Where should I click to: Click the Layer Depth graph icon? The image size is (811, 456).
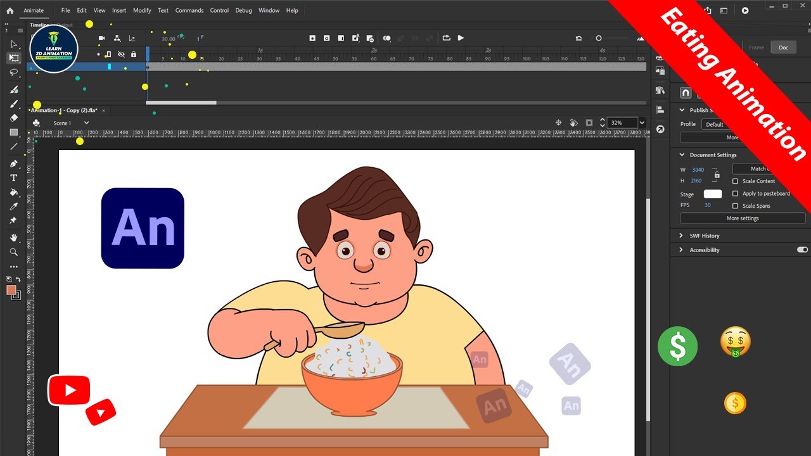click(x=132, y=39)
